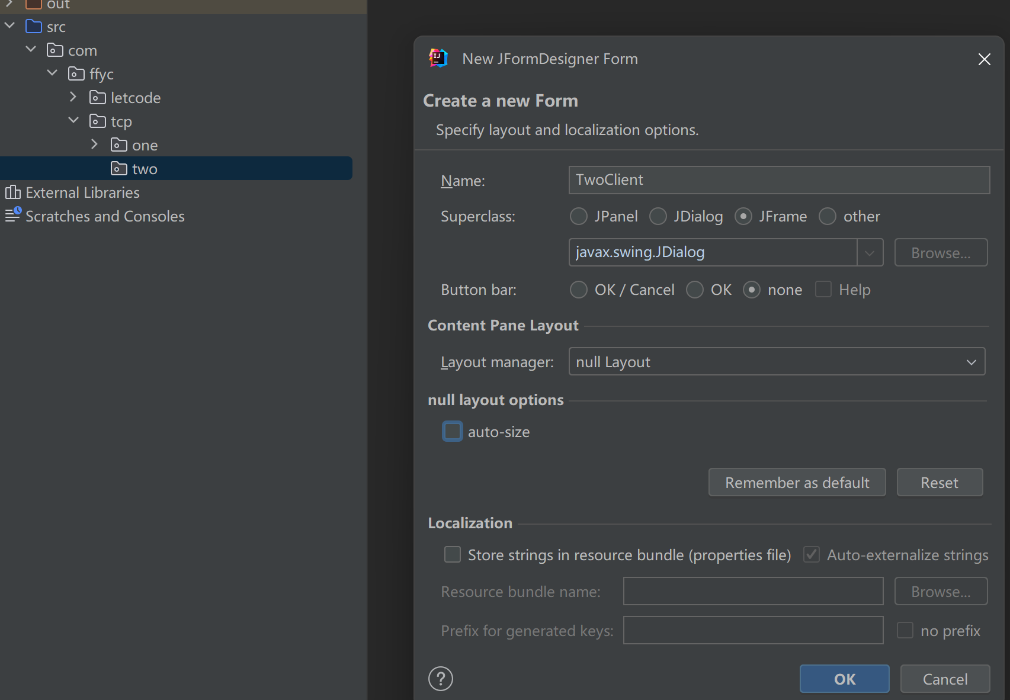This screenshot has width=1010, height=700.
Task: Open the Layout manager null Layout dropdown
Action: pos(777,361)
